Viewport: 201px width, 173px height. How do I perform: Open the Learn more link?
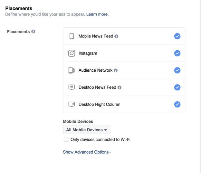point(97,14)
